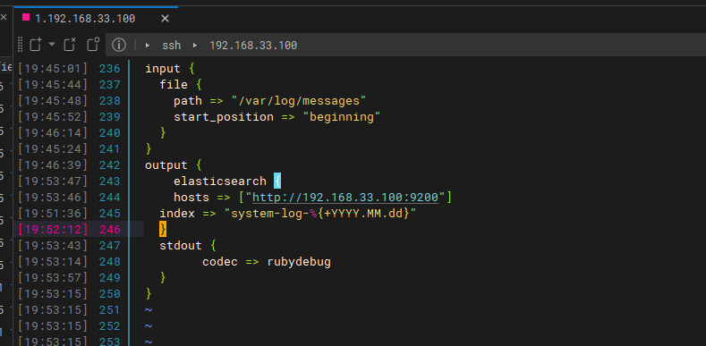Click line number 253
This screenshot has width=706, height=346.
click(x=110, y=342)
